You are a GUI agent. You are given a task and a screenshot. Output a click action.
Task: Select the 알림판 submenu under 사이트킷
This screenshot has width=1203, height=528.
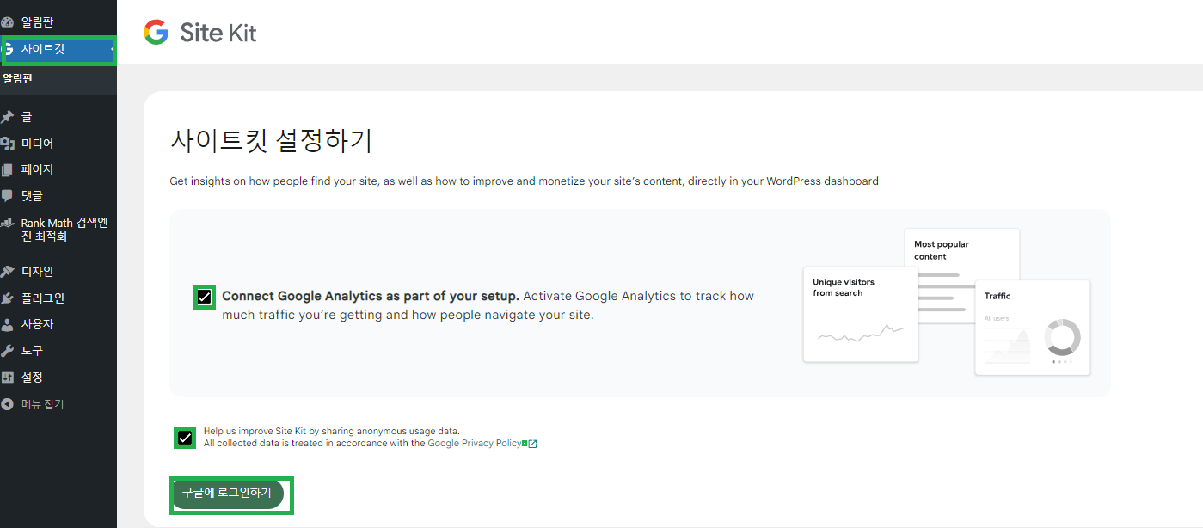click(x=58, y=79)
